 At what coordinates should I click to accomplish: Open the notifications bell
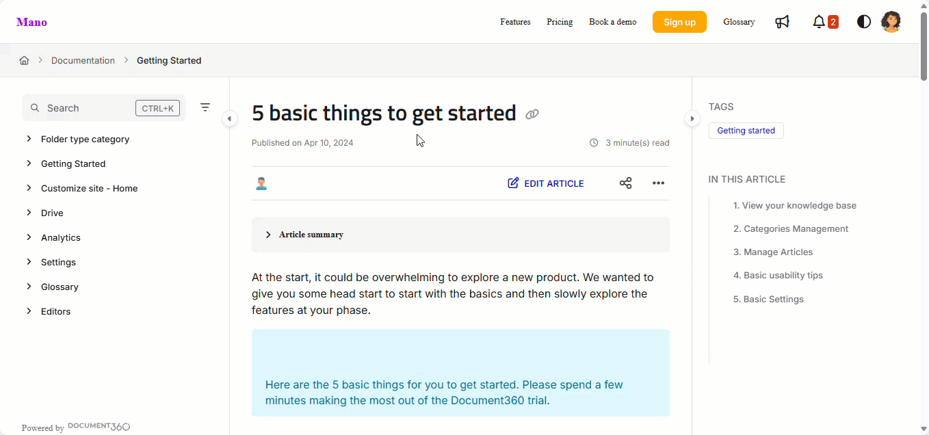tap(819, 22)
